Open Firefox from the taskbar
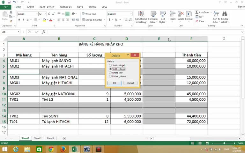245x153 pixels. point(63,149)
